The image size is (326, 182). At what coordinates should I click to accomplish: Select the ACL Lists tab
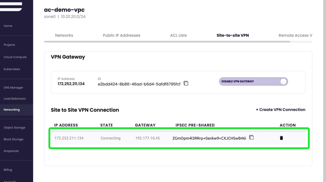coord(178,35)
